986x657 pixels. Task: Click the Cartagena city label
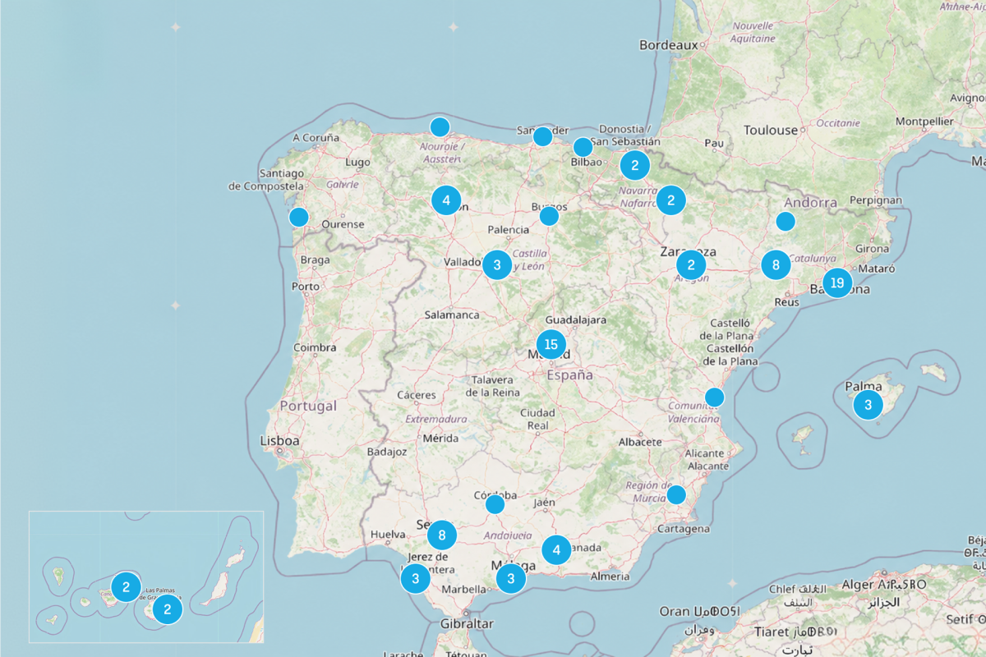point(684,529)
